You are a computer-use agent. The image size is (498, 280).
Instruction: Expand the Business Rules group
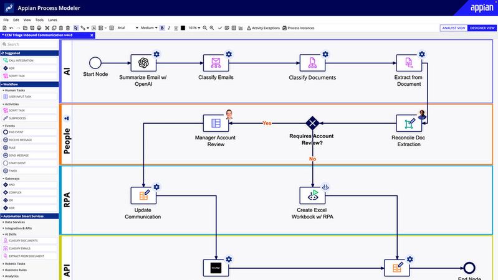click(x=15, y=270)
